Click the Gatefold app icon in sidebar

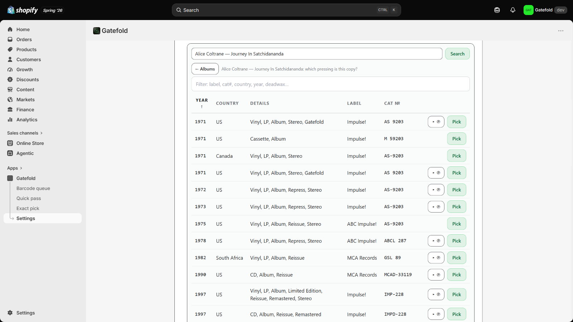(10, 178)
